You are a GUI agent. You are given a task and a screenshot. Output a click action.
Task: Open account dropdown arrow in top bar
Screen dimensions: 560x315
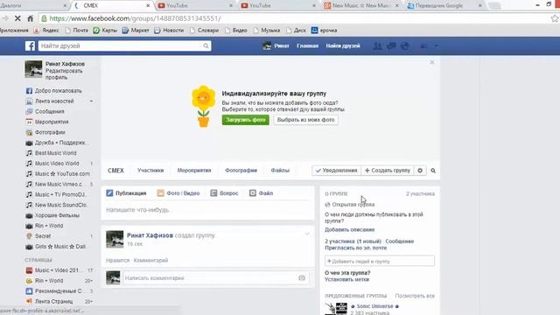point(436,46)
